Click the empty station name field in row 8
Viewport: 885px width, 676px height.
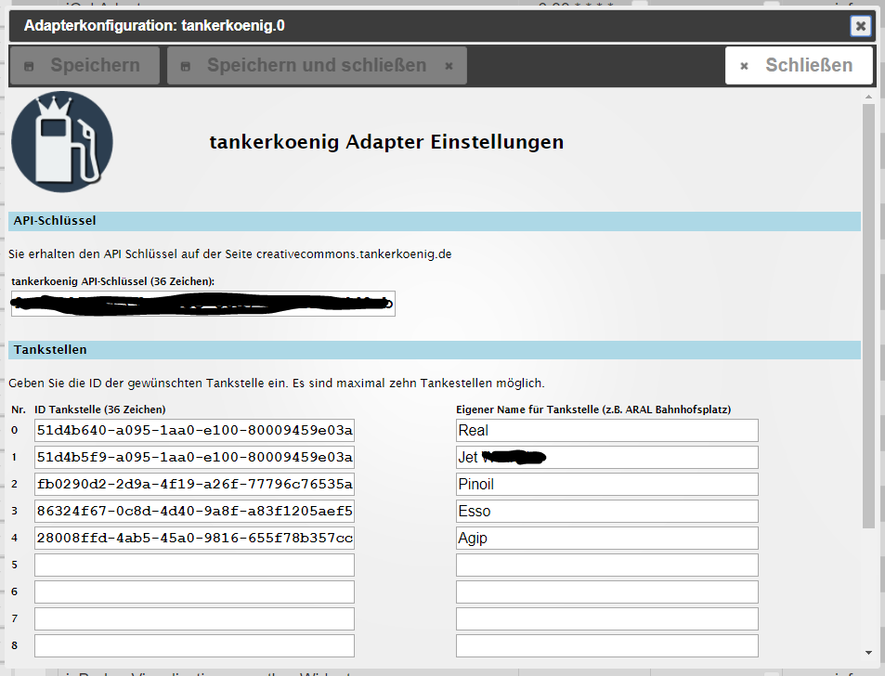(x=606, y=645)
